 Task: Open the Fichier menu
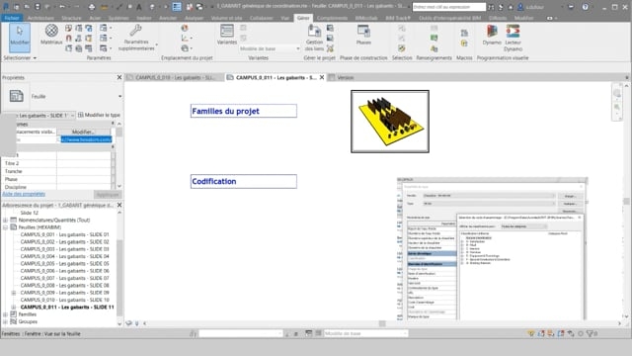12,18
